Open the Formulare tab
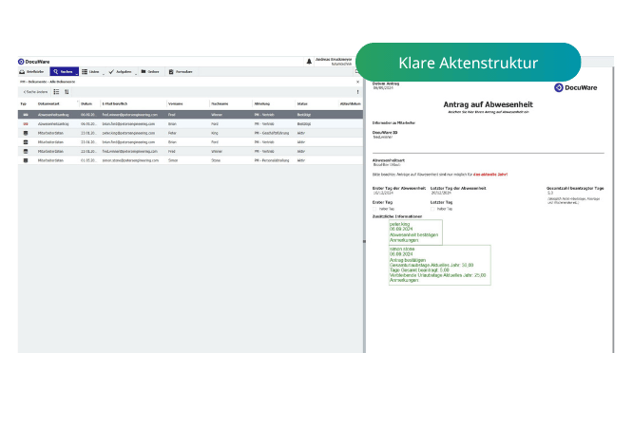Image resolution: width=633 pixels, height=427 pixels. coord(181,72)
